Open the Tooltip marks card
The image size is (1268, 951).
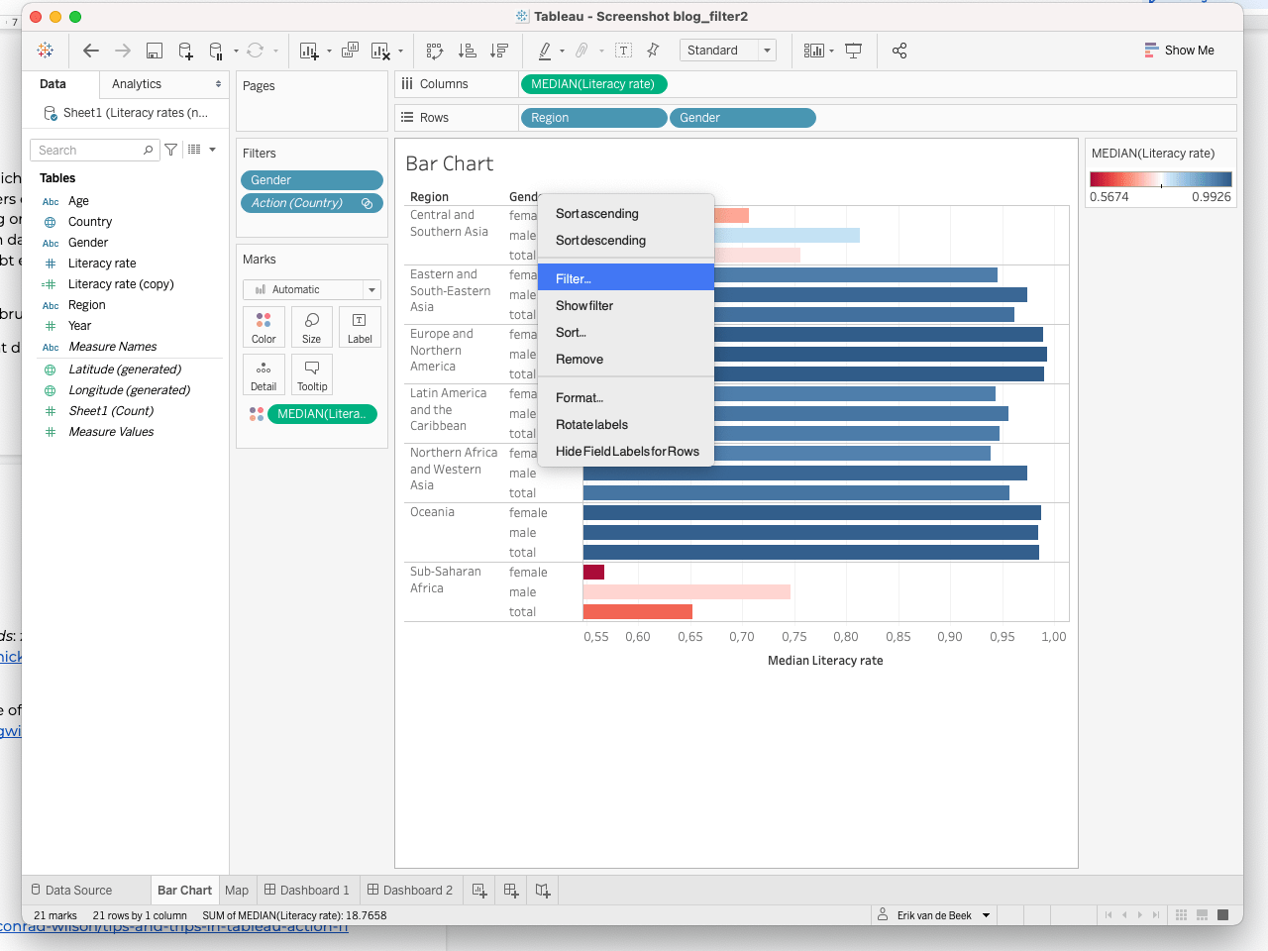tap(312, 374)
